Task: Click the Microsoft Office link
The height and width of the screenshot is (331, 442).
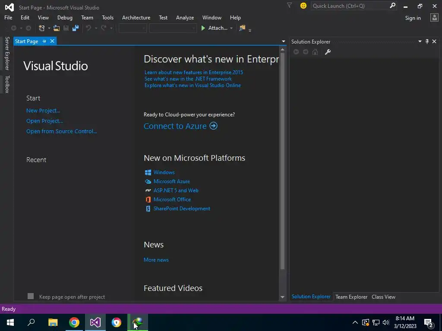Action: pyautogui.click(x=172, y=199)
